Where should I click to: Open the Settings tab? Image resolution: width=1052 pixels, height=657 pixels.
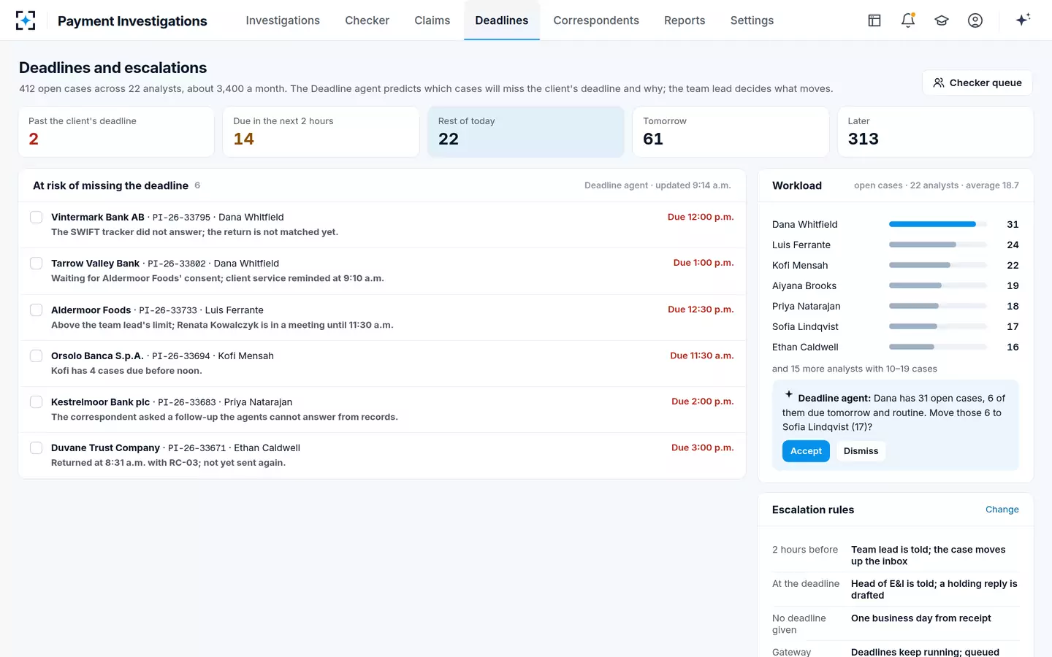(x=752, y=20)
